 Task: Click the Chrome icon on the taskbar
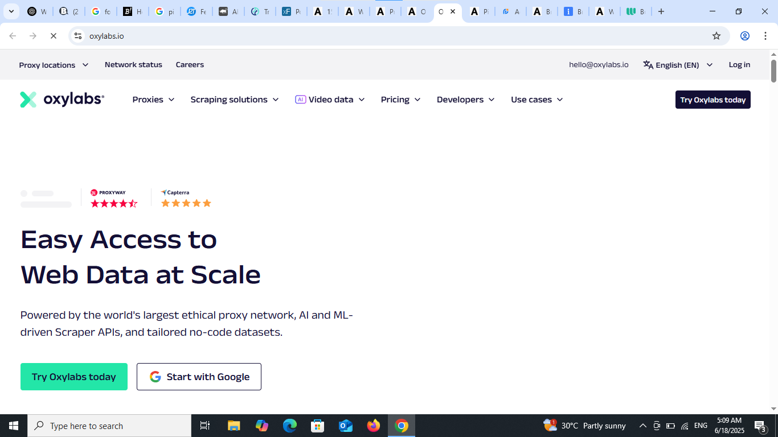(x=402, y=426)
